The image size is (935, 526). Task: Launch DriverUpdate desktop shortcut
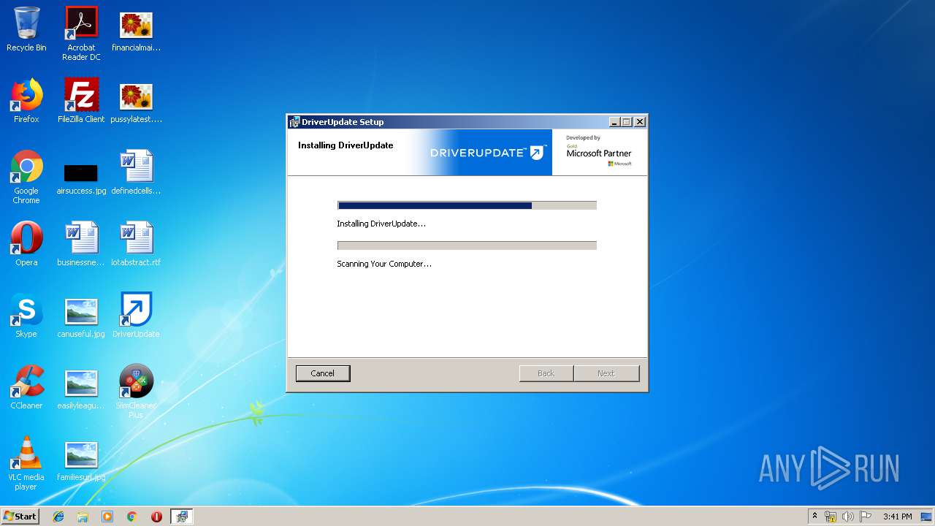tap(136, 316)
